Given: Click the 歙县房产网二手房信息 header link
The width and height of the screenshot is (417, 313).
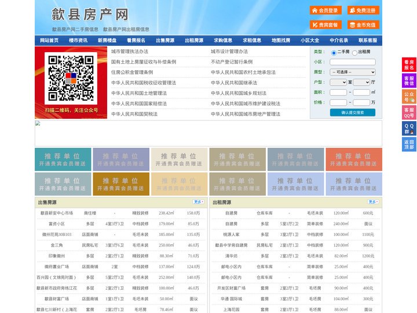Looking at the screenshot, I should pos(75,30).
